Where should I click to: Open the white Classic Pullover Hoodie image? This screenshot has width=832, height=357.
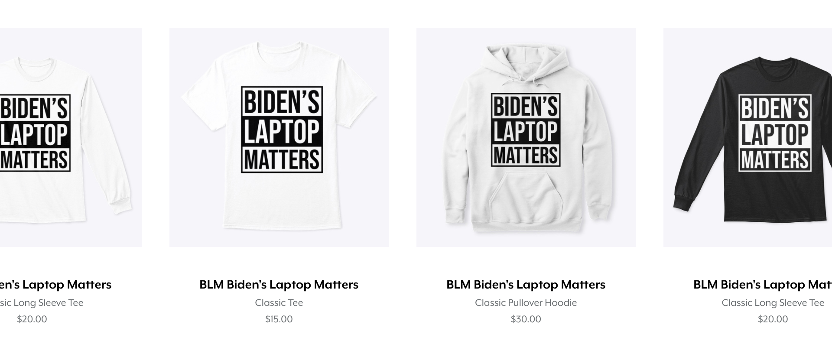[526, 137]
